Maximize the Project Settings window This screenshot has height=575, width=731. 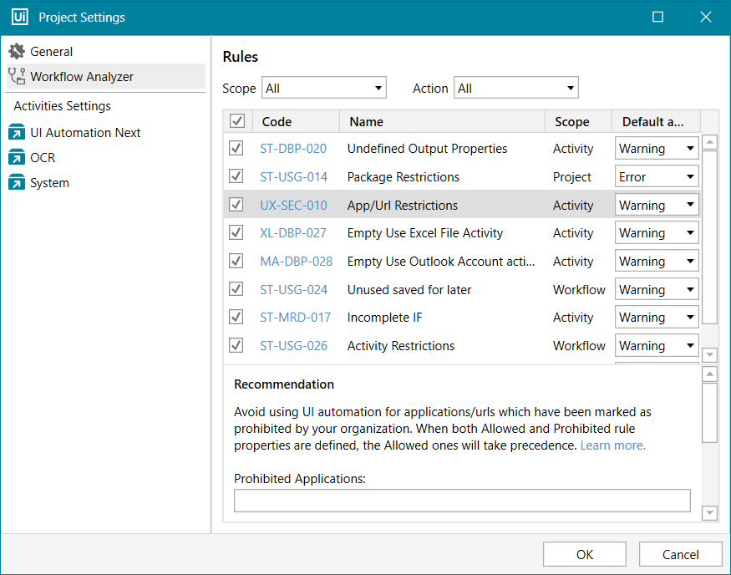pyautogui.click(x=657, y=18)
